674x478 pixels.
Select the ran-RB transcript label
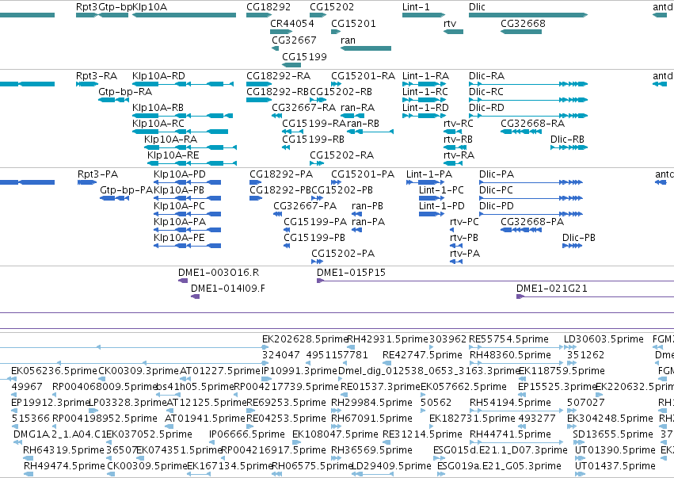363,124
